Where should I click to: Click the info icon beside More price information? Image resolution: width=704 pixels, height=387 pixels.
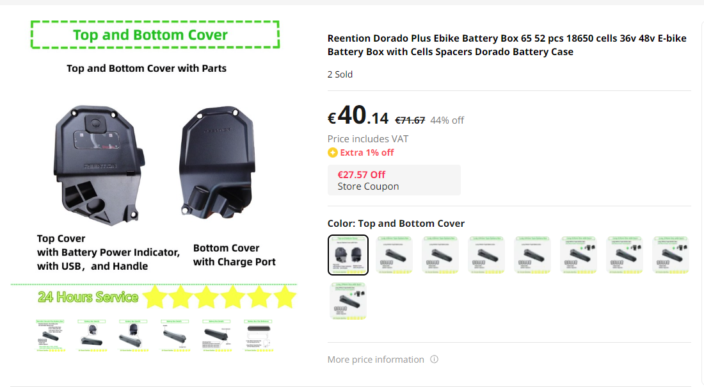434,359
